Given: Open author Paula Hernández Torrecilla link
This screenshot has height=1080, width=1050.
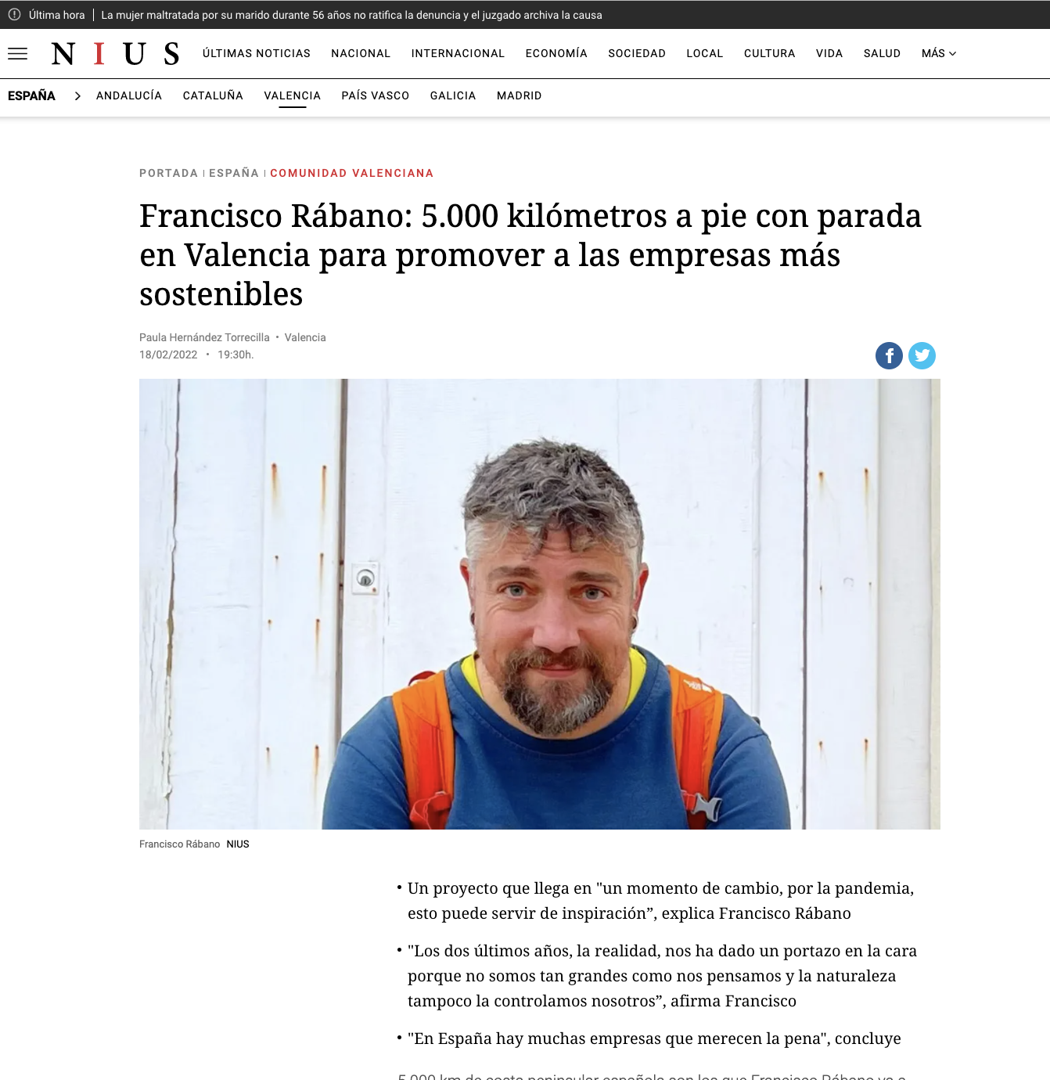Looking at the screenshot, I should tap(204, 337).
